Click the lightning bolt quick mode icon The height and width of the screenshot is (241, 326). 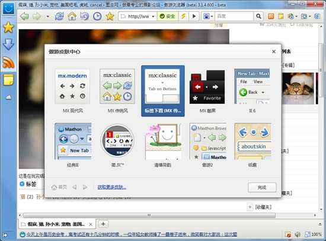pyautogui.click(x=184, y=16)
